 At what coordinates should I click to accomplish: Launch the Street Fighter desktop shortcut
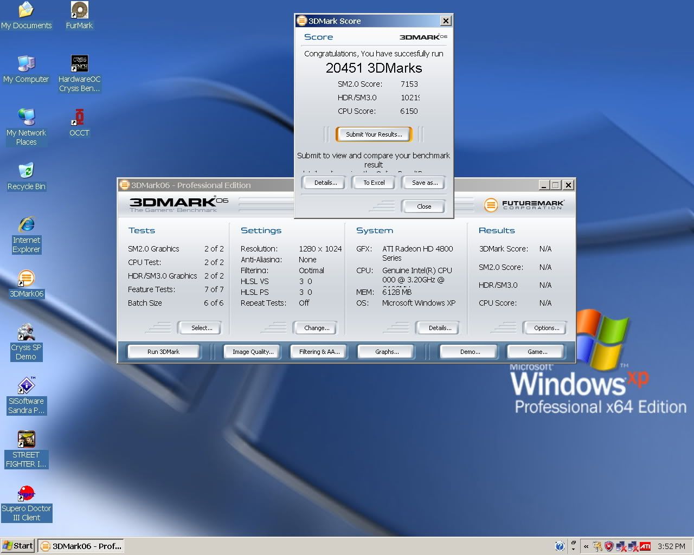click(x=26, y=440)
